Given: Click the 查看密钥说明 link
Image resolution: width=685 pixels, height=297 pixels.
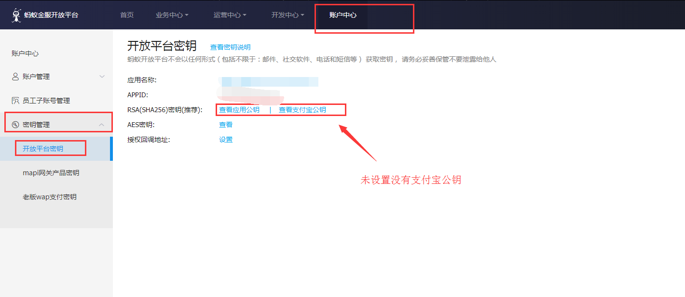Looking at the screenshot, I should pos(230,47).
